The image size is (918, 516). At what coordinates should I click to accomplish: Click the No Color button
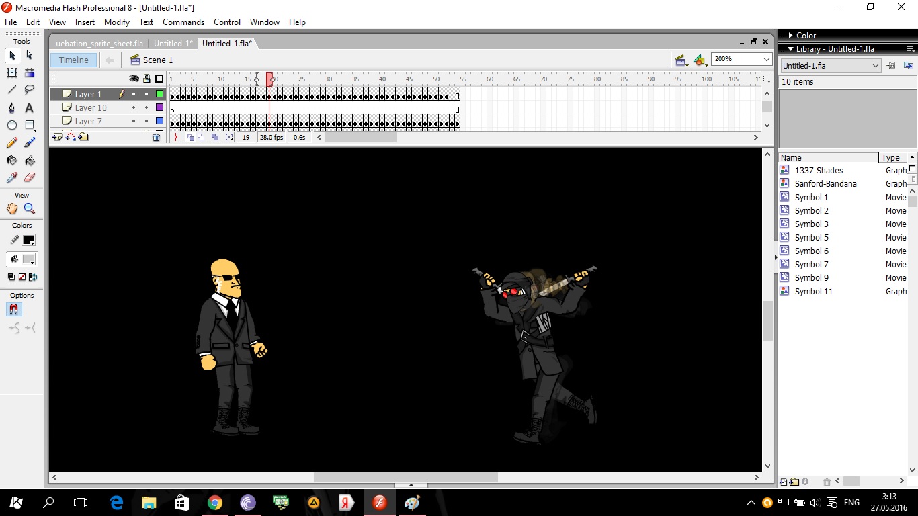click(x=22, y=277)
